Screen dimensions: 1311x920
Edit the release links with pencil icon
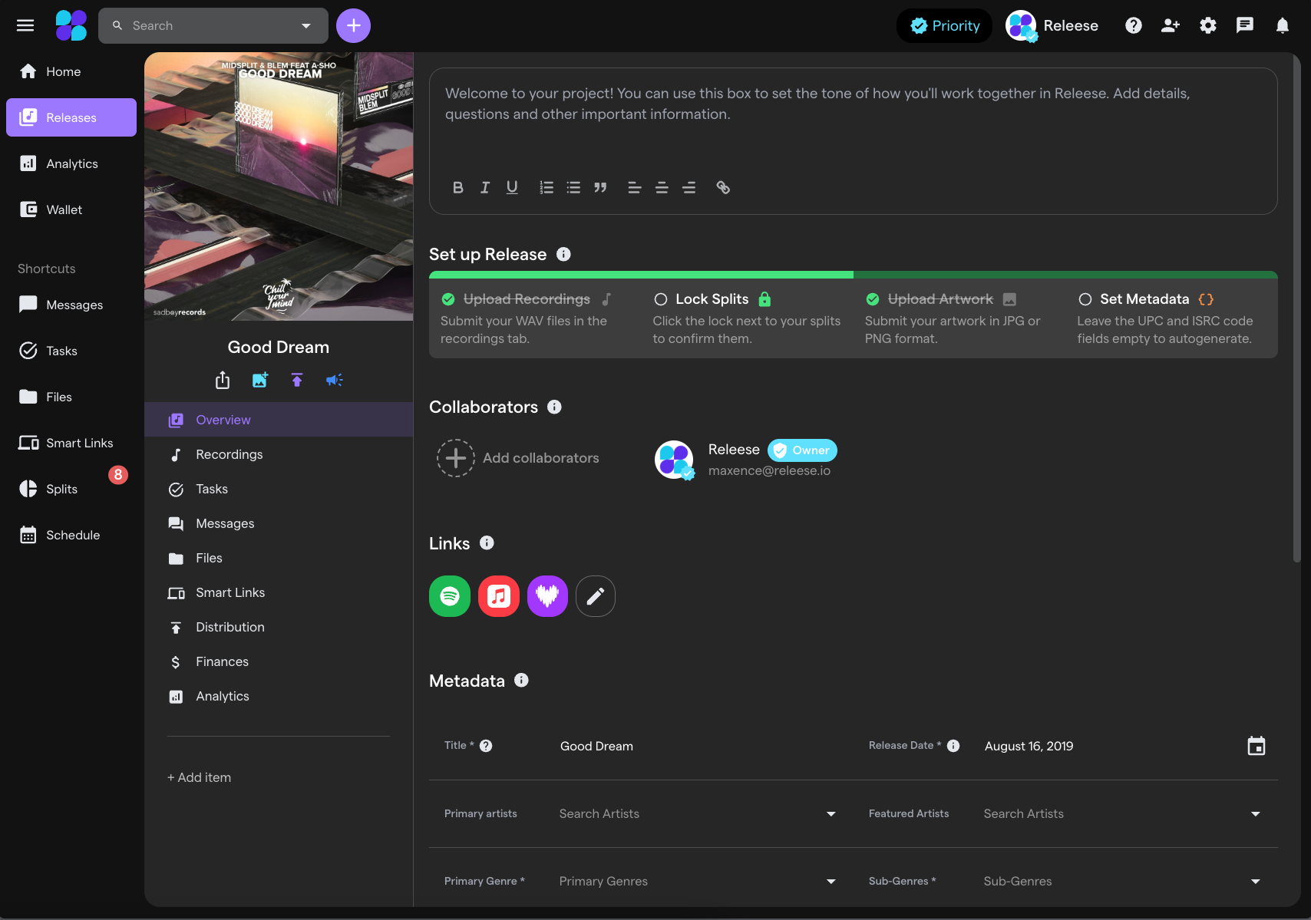coord(596,595)
